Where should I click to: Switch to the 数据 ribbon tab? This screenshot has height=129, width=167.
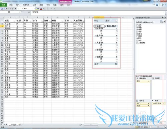click(x=41, y=5)
